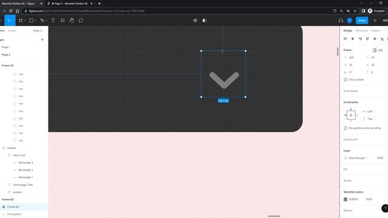Reload the browser page
This screenshot has width=388, height=218.
click(11, 11)
